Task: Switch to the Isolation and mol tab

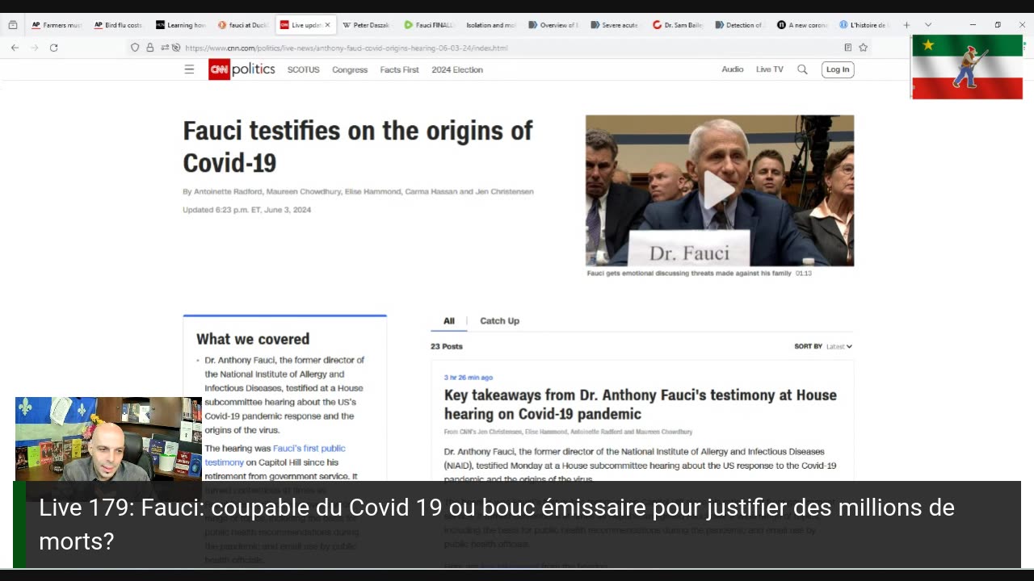Action: tap(491, 25)
